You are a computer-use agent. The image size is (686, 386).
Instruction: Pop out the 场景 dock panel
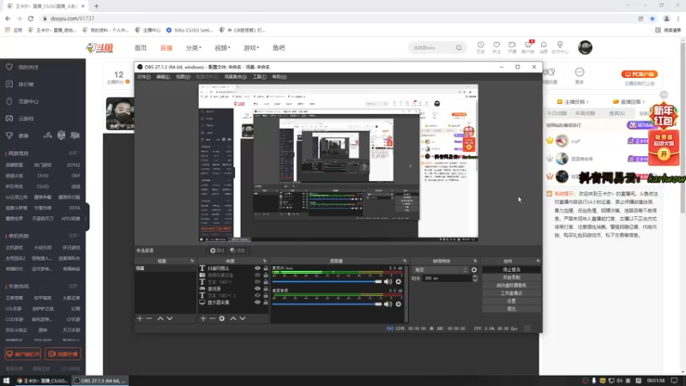coord(192,261)
